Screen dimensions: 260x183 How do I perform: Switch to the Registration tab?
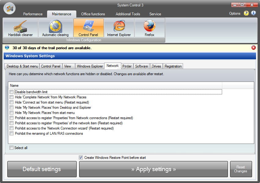coord(173,66)
